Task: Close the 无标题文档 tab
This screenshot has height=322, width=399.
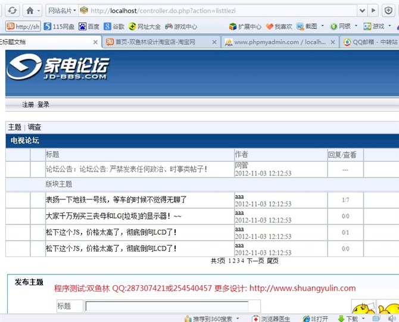Action: pyautogui.click(x=95, y=42)
